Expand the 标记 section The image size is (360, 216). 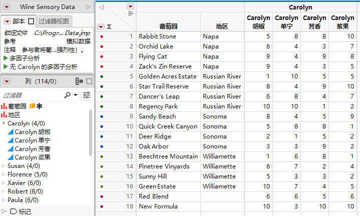tap(4, 211)
